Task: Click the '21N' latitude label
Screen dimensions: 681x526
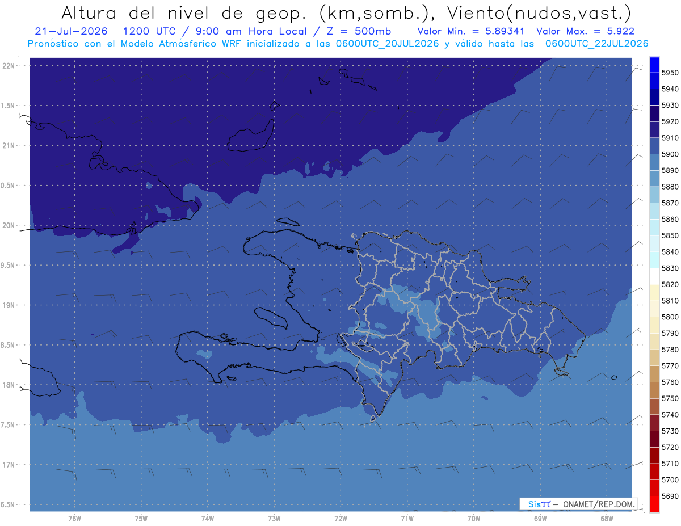Action: [9, 145]
